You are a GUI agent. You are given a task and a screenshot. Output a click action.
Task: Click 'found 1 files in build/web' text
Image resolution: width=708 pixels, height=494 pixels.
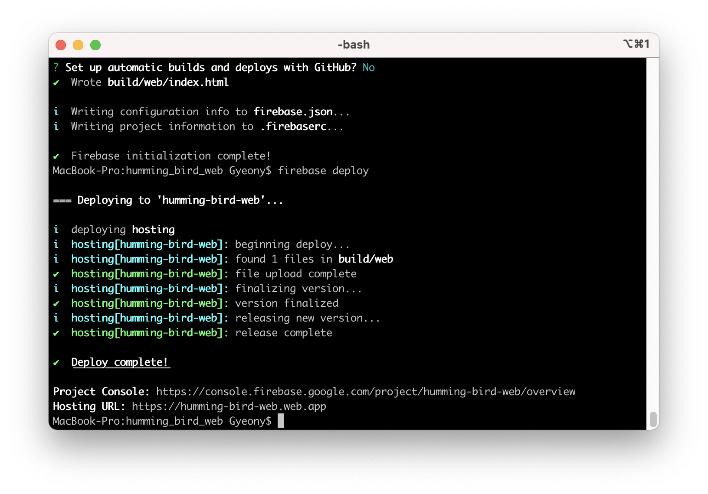coord(314,259)
